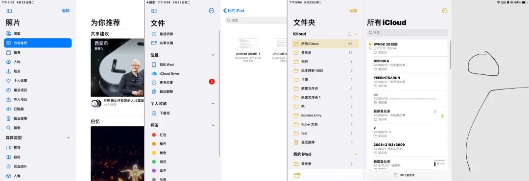Select the 黄色 tag in Files
This screenshot has height=181, width=529.
[182, 153]
